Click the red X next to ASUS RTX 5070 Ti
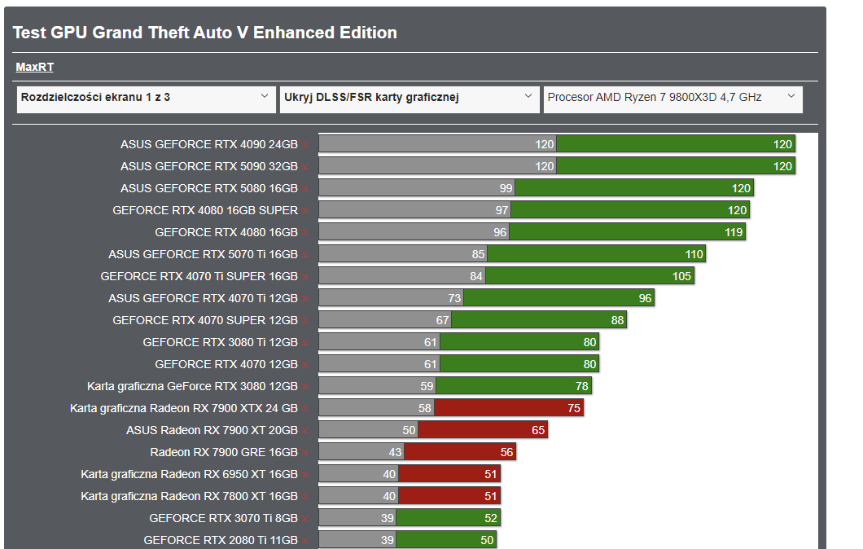Screen dimensions: 863x549 coord(305,254)
